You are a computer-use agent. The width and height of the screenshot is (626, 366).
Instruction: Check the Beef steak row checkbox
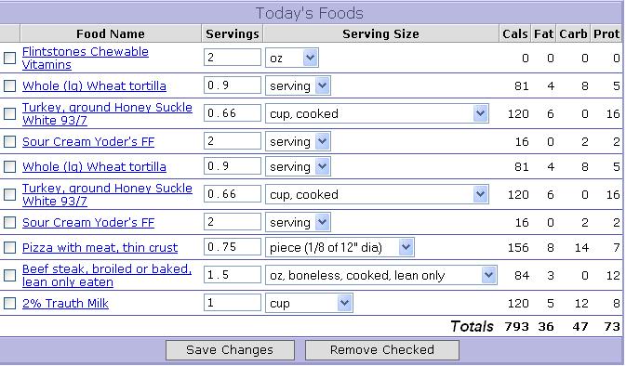coord(9,276)
